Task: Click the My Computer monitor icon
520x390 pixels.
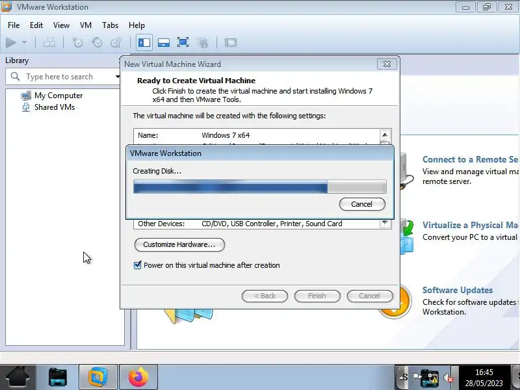Action: 26,96
